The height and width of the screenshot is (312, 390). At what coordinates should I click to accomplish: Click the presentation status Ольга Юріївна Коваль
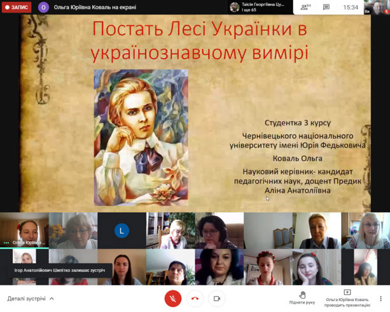pos(347,298)
